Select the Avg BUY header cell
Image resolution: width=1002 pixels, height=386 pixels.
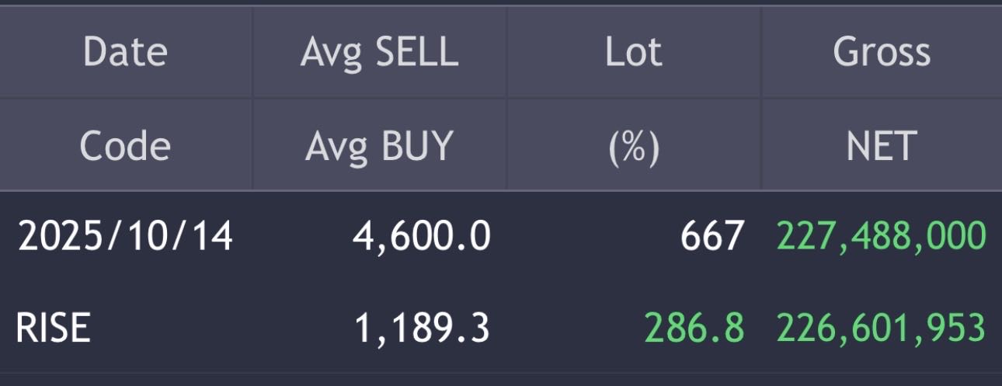pyautogui.click(x=379, y=145)
